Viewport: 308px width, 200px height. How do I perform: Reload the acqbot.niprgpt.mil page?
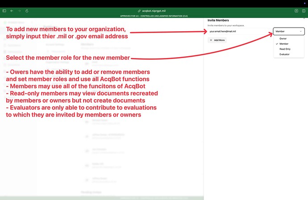27,11
